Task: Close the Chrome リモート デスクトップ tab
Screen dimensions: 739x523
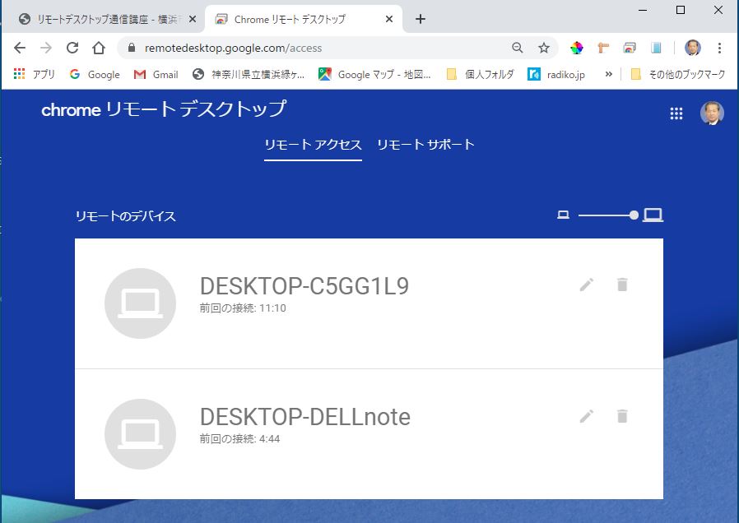Action: [x=389, y=19]
